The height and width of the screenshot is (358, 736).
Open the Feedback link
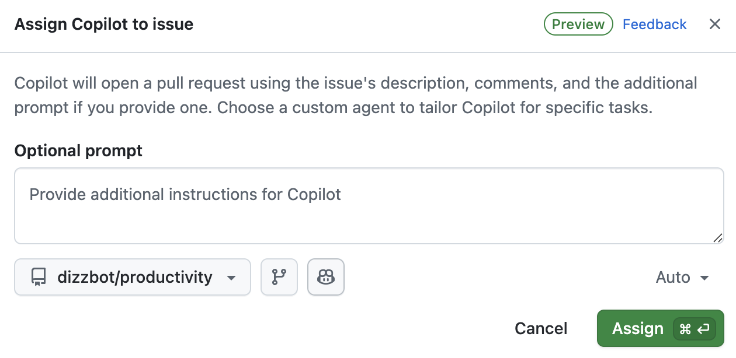click(x=654, y=24)
